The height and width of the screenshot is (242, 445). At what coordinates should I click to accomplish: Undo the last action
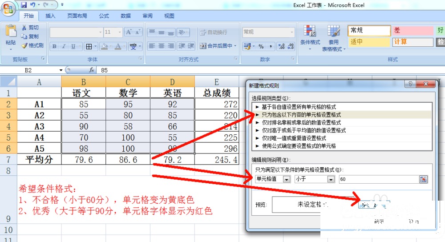tap(33, 5)
